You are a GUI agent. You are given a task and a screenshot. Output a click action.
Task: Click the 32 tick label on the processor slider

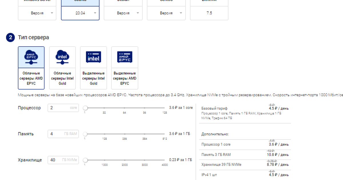[104, 113]
